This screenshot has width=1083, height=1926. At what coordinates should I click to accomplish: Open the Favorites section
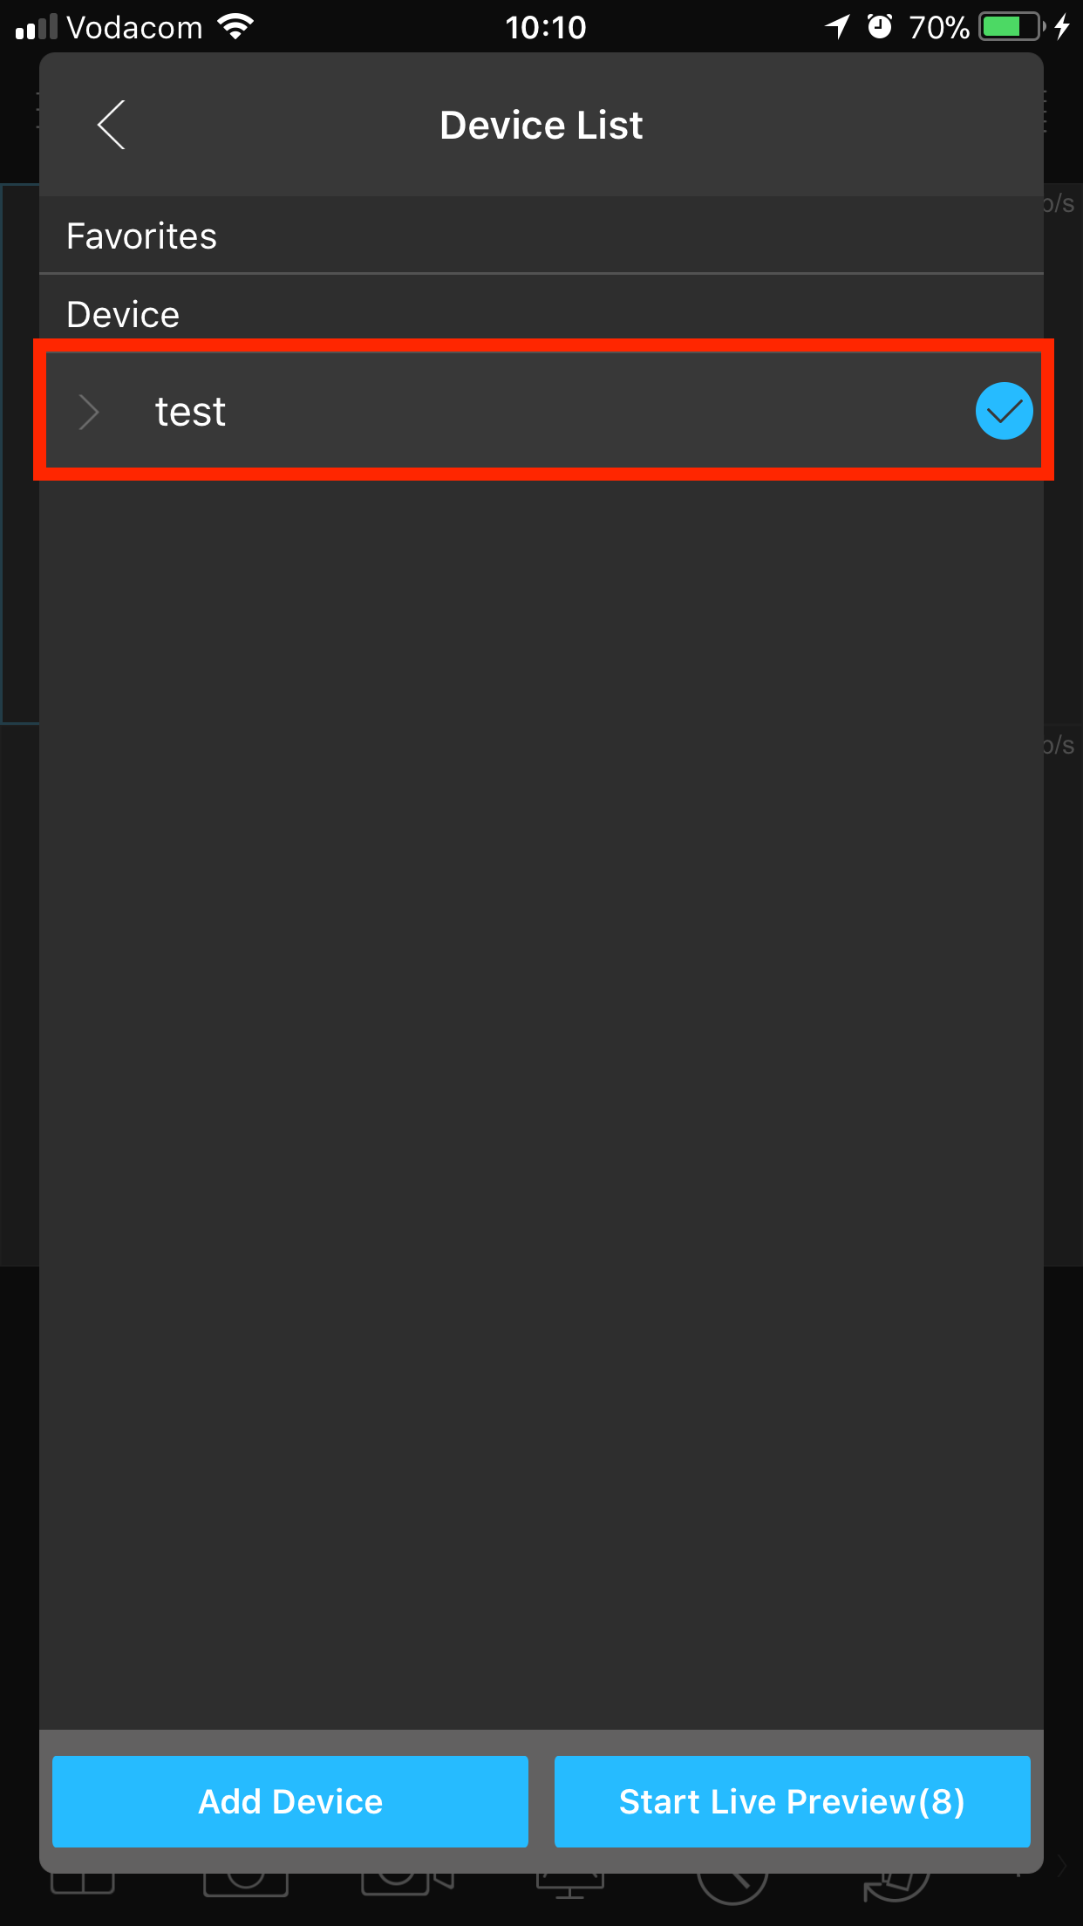pyautogui.click(x=541, y=236)
